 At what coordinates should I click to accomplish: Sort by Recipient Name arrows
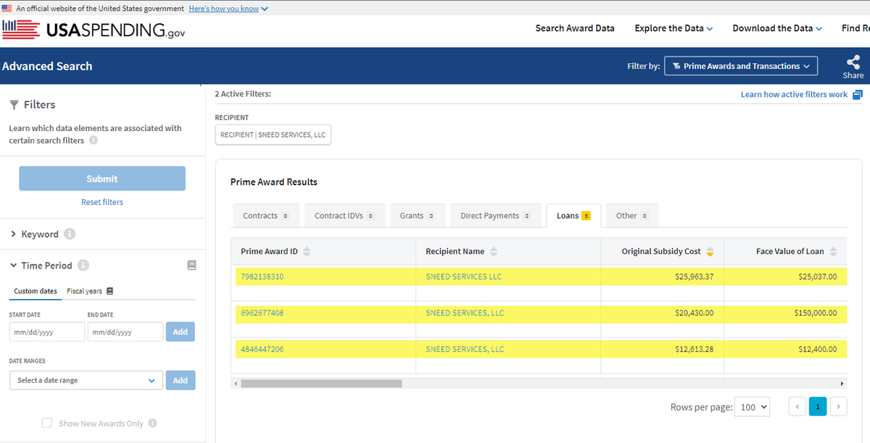click(494, 251)
